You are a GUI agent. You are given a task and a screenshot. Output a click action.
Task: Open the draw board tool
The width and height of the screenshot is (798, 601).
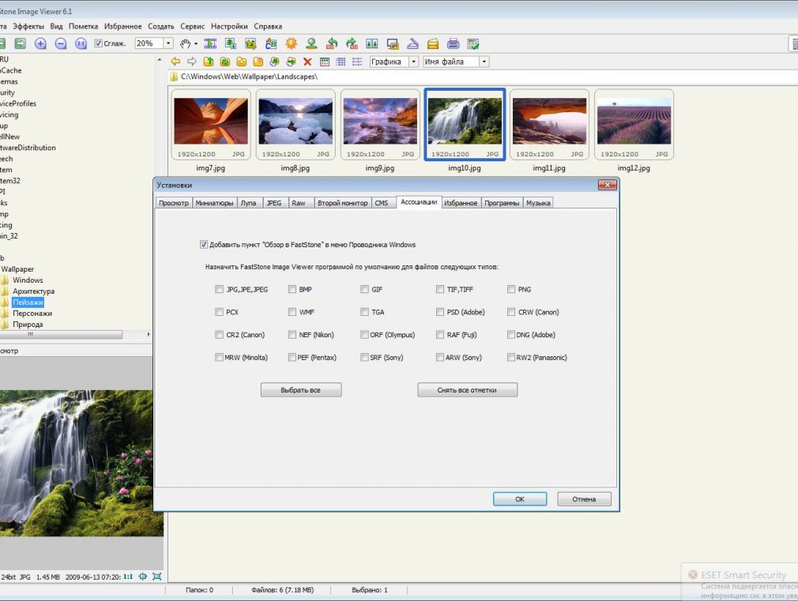point(271,43)
